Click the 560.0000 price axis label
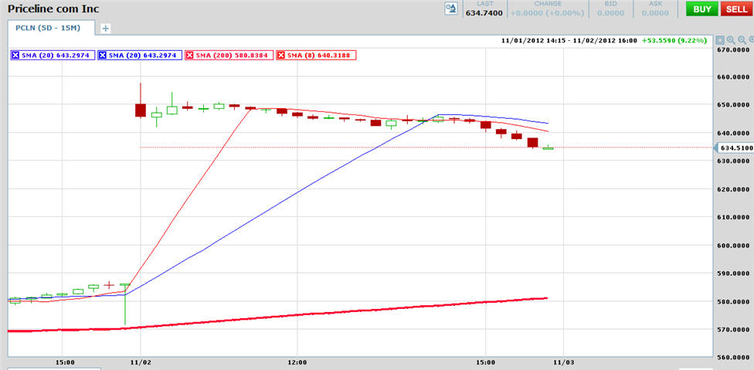 (733, 358)
